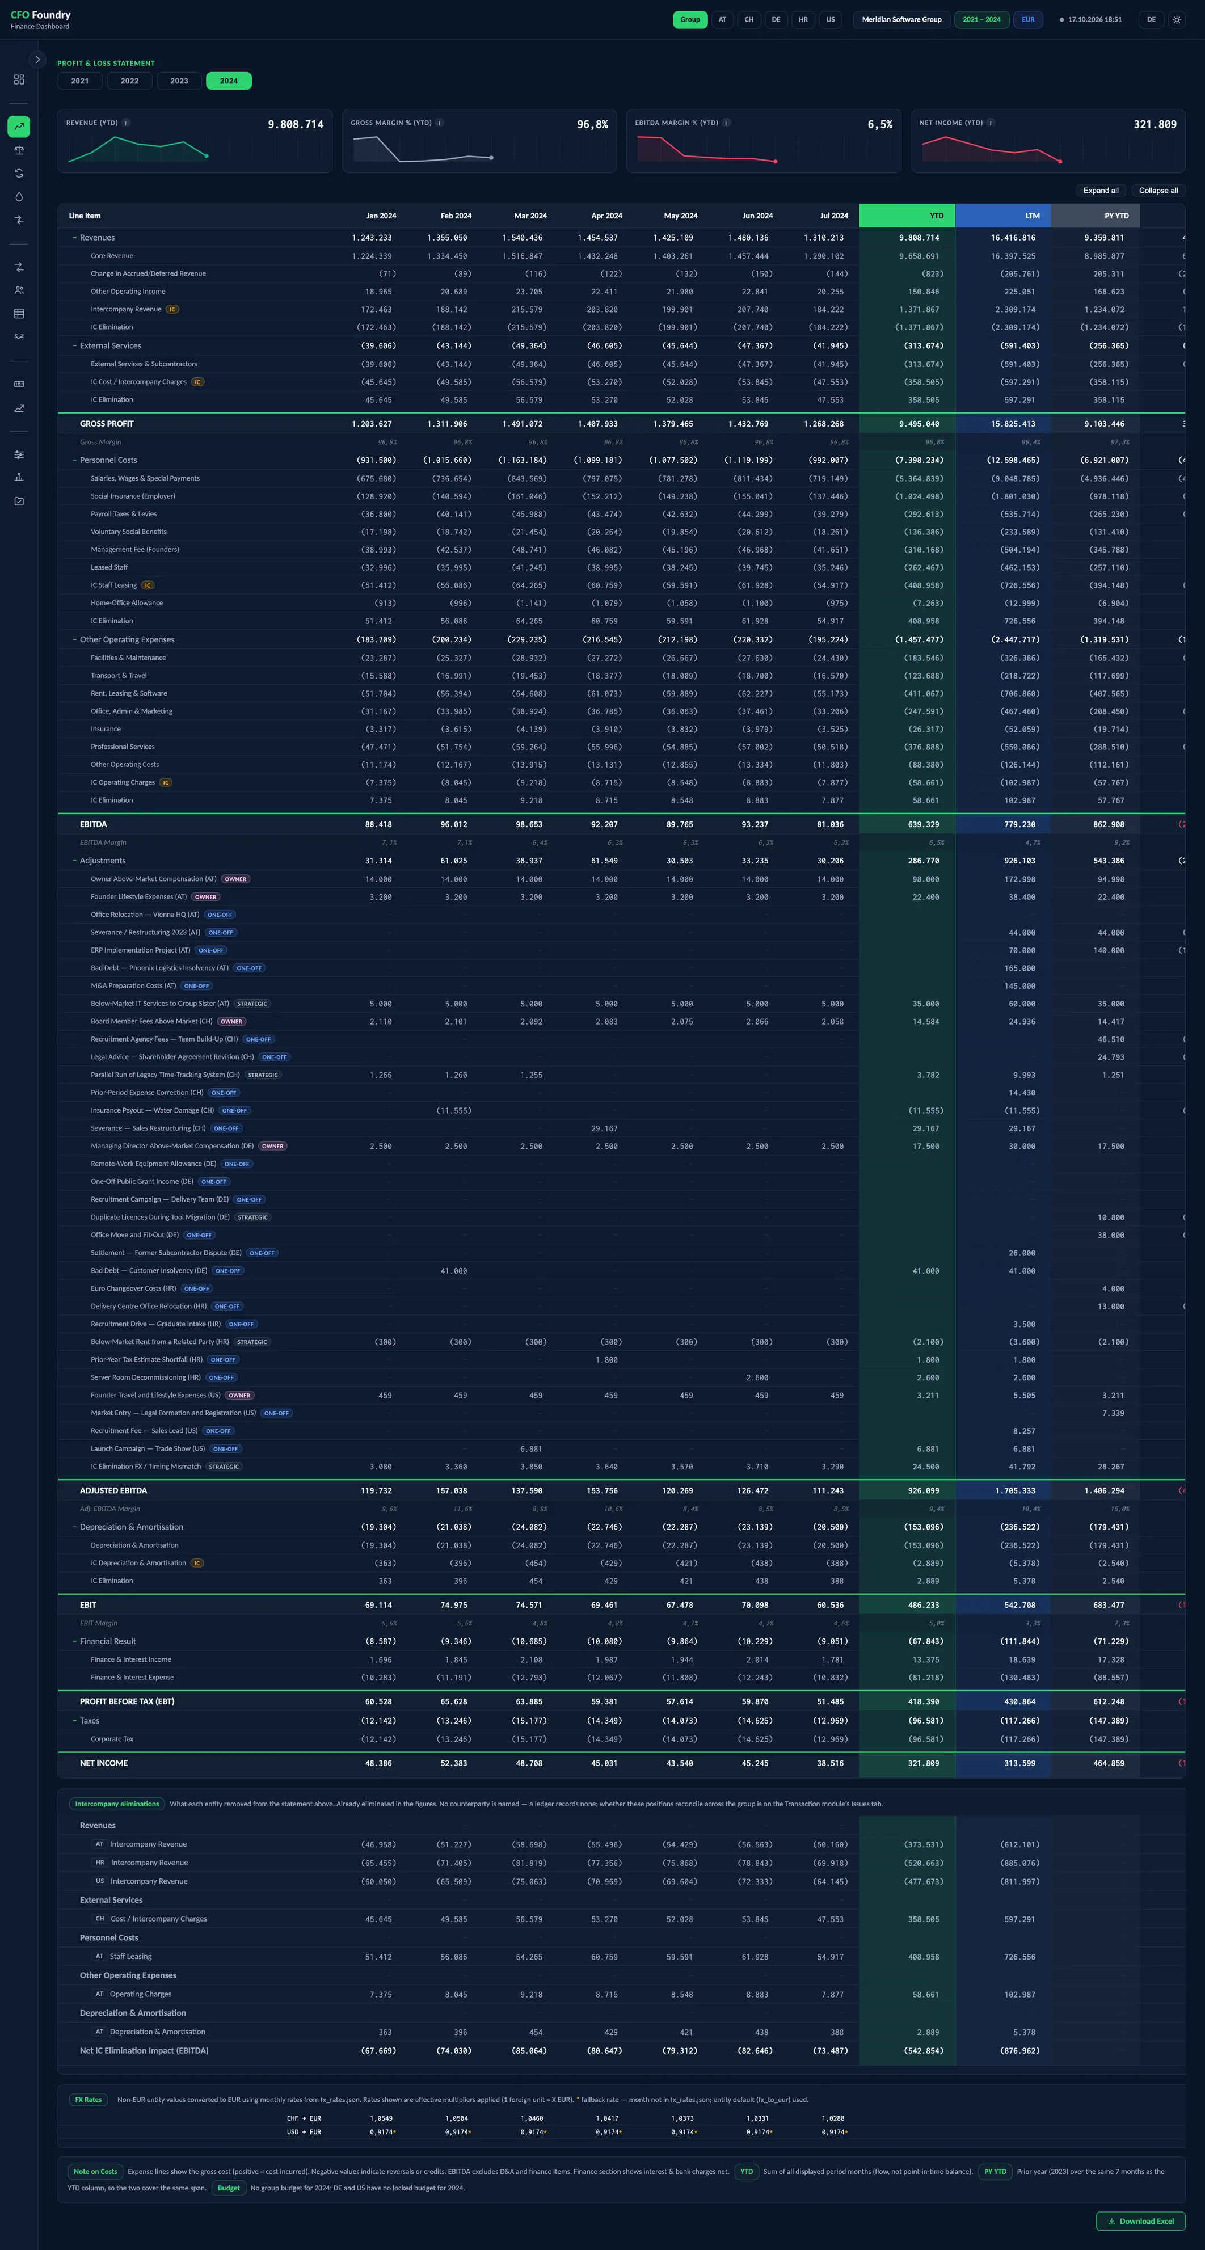Collapse the Financial Result row group
Viewport: 1205px width, 2250px height.
[74, 1641]
